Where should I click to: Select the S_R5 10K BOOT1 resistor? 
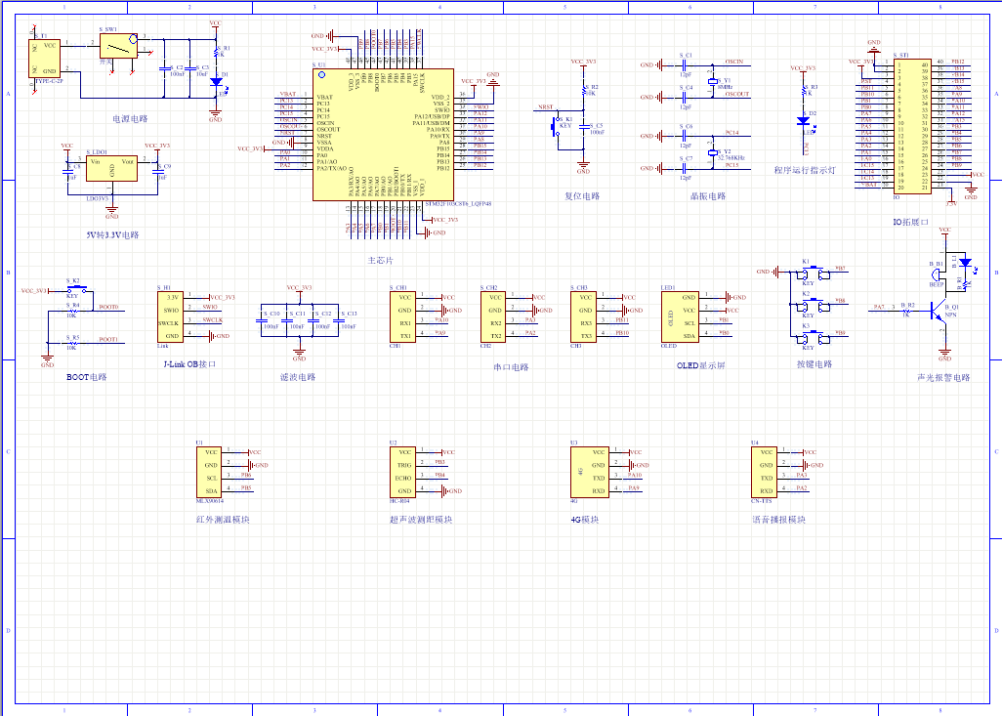coord(72,343)
